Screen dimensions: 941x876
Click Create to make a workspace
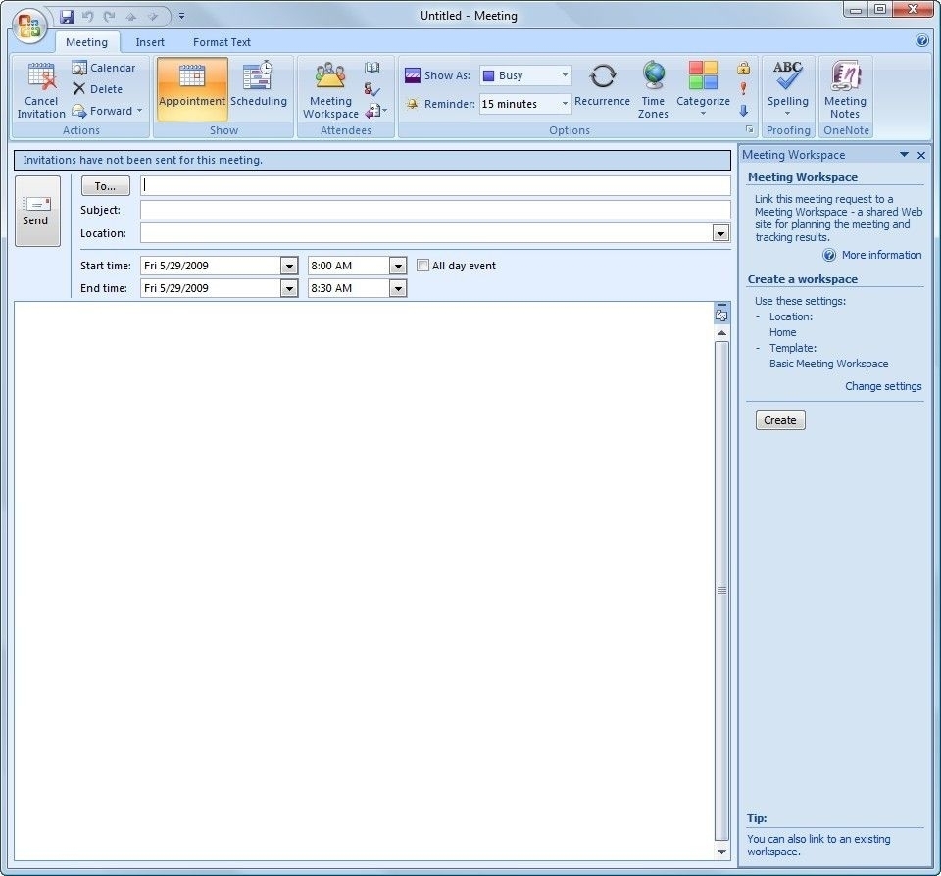click(x=779, y=419)
